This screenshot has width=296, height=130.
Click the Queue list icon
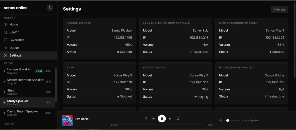[x=5, y=48]
